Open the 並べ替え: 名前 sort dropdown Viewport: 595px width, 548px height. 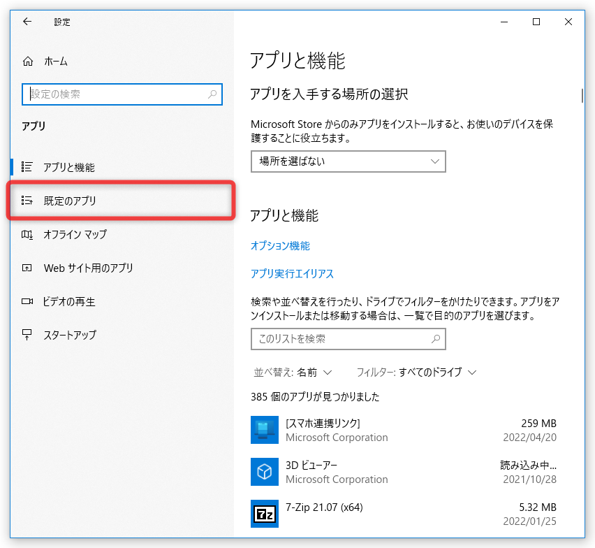(x=293, y=372)
